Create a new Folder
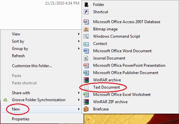Image resolution: width=179 pixels, height=124 pixels. click(x=99, y=5)
